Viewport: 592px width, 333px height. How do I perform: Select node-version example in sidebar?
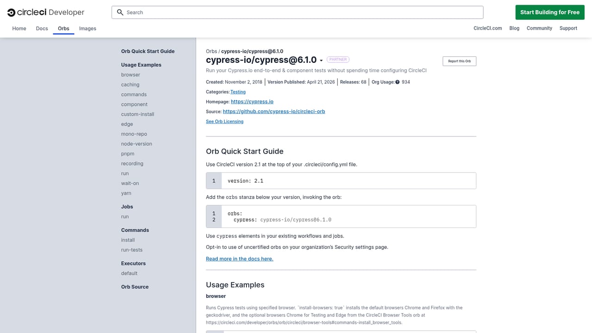tap(136, 144)
